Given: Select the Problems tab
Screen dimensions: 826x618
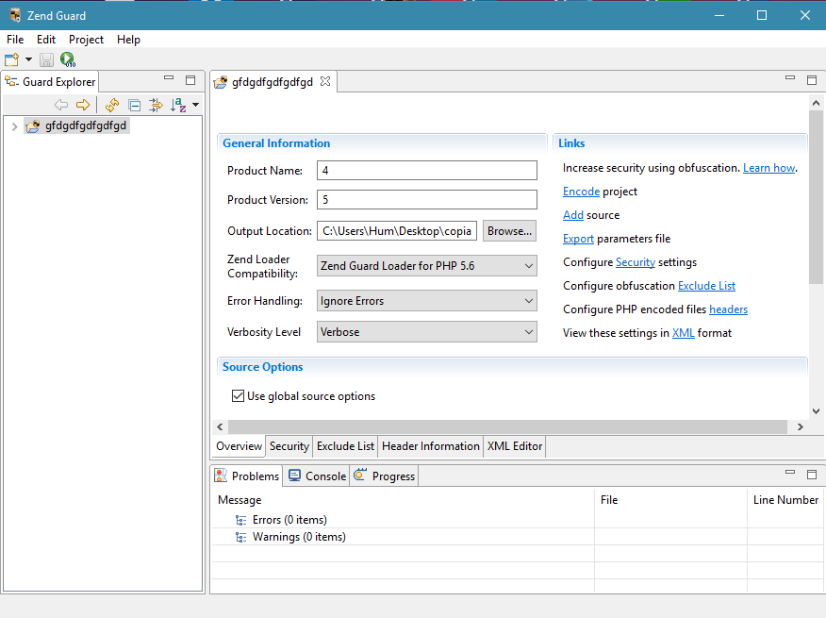Looking at the screenshot, I should (x=247, y=476).
